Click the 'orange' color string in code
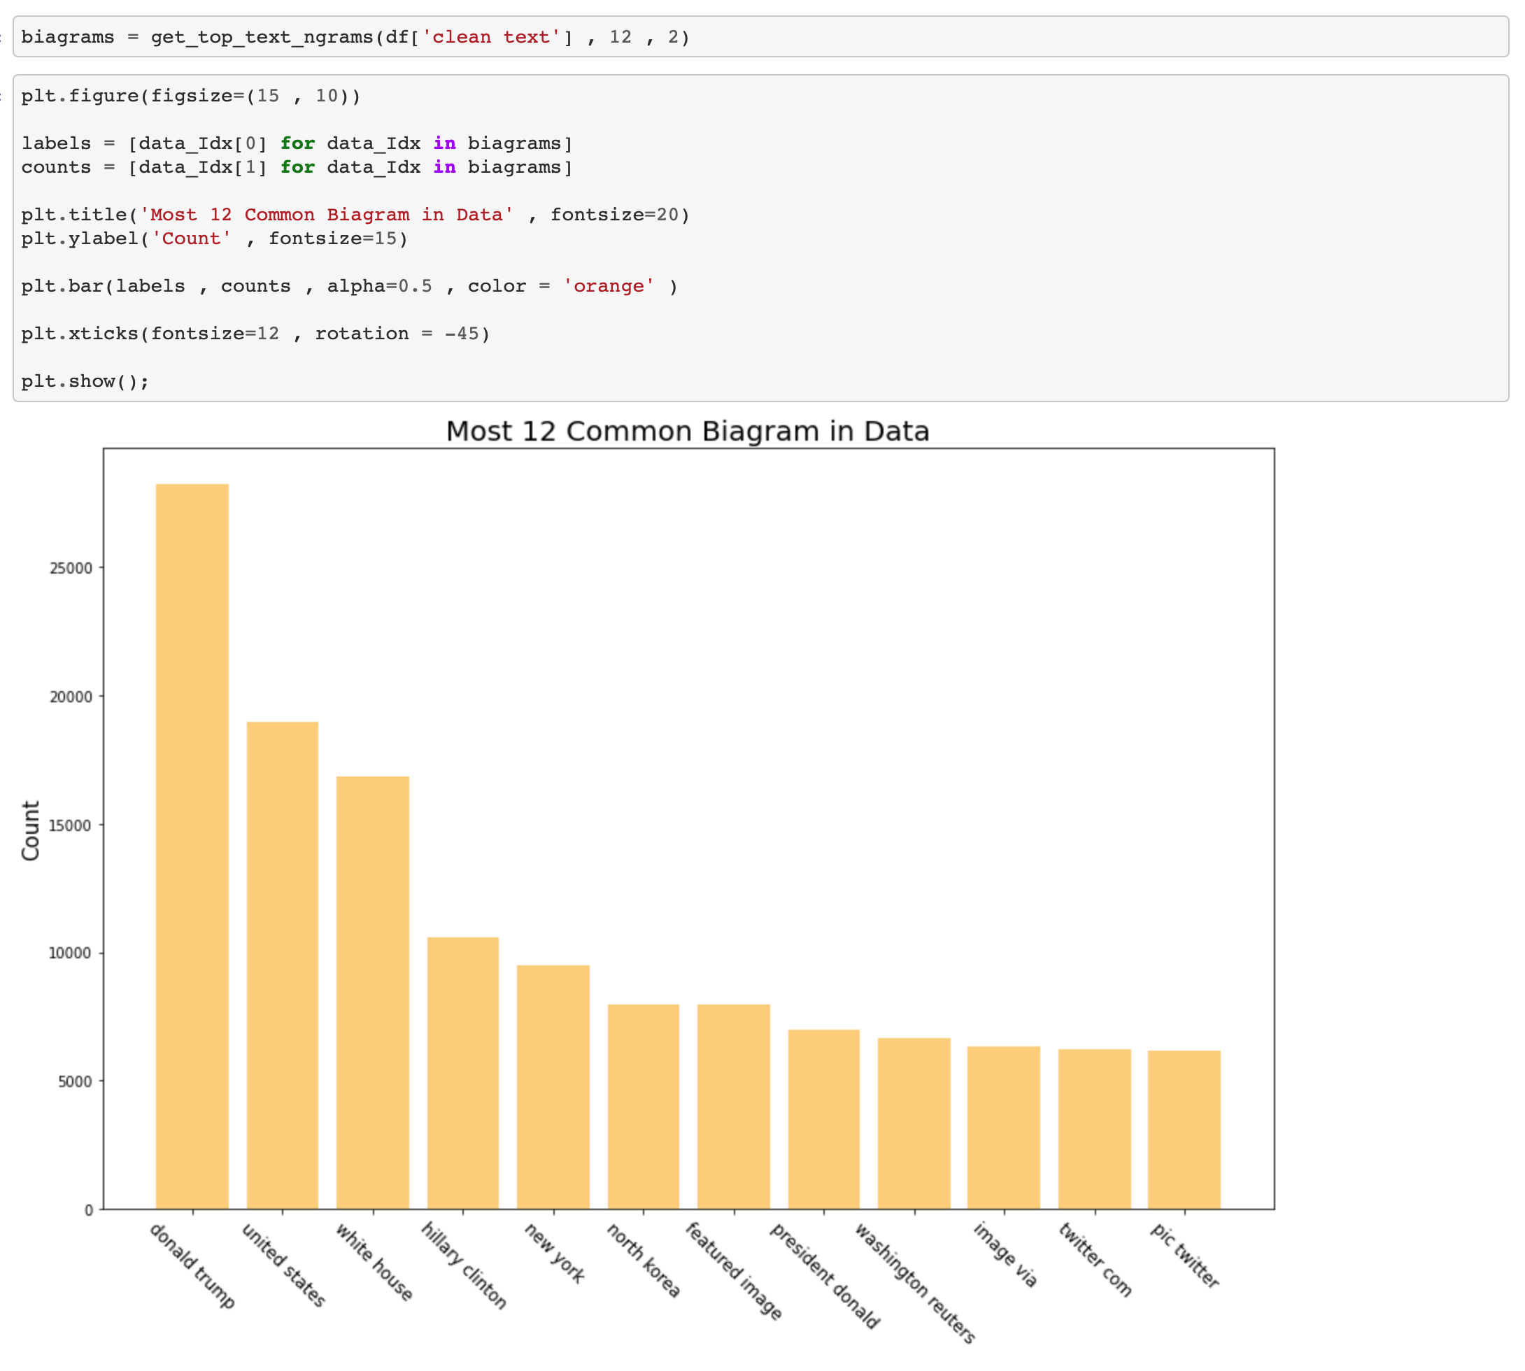Viewport: 1525px width, 1371px height. [608, 286]
